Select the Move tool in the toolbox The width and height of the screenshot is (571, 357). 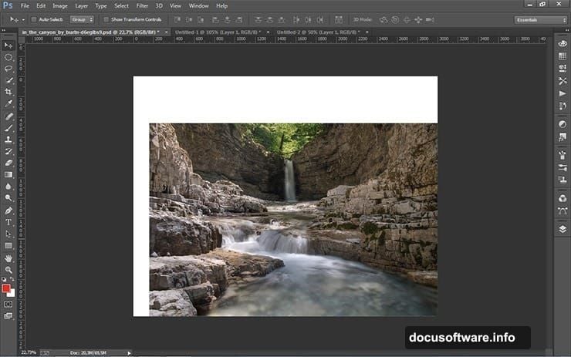8,46
